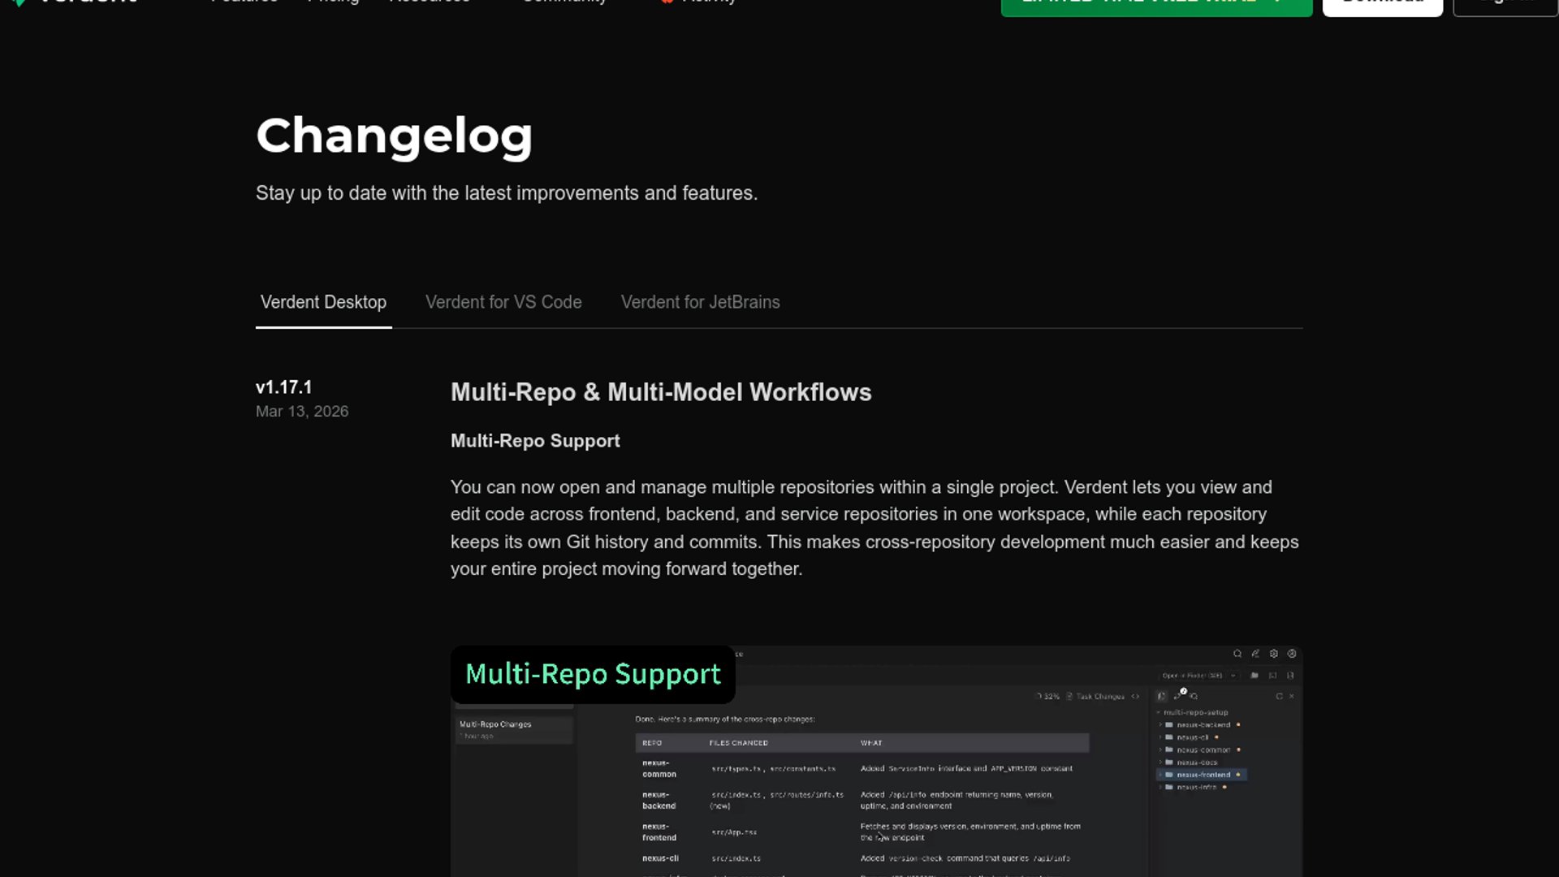
Task: Click the gear settings icon in the app preview
Action: coord(1273,654)
